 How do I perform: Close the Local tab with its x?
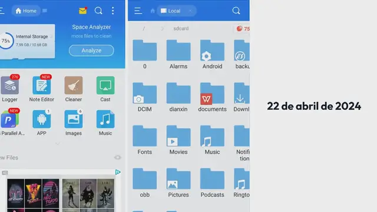[x=190, y=11]
